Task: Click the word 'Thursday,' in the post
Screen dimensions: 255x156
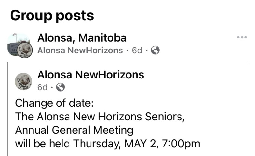Action: (98, 144)
